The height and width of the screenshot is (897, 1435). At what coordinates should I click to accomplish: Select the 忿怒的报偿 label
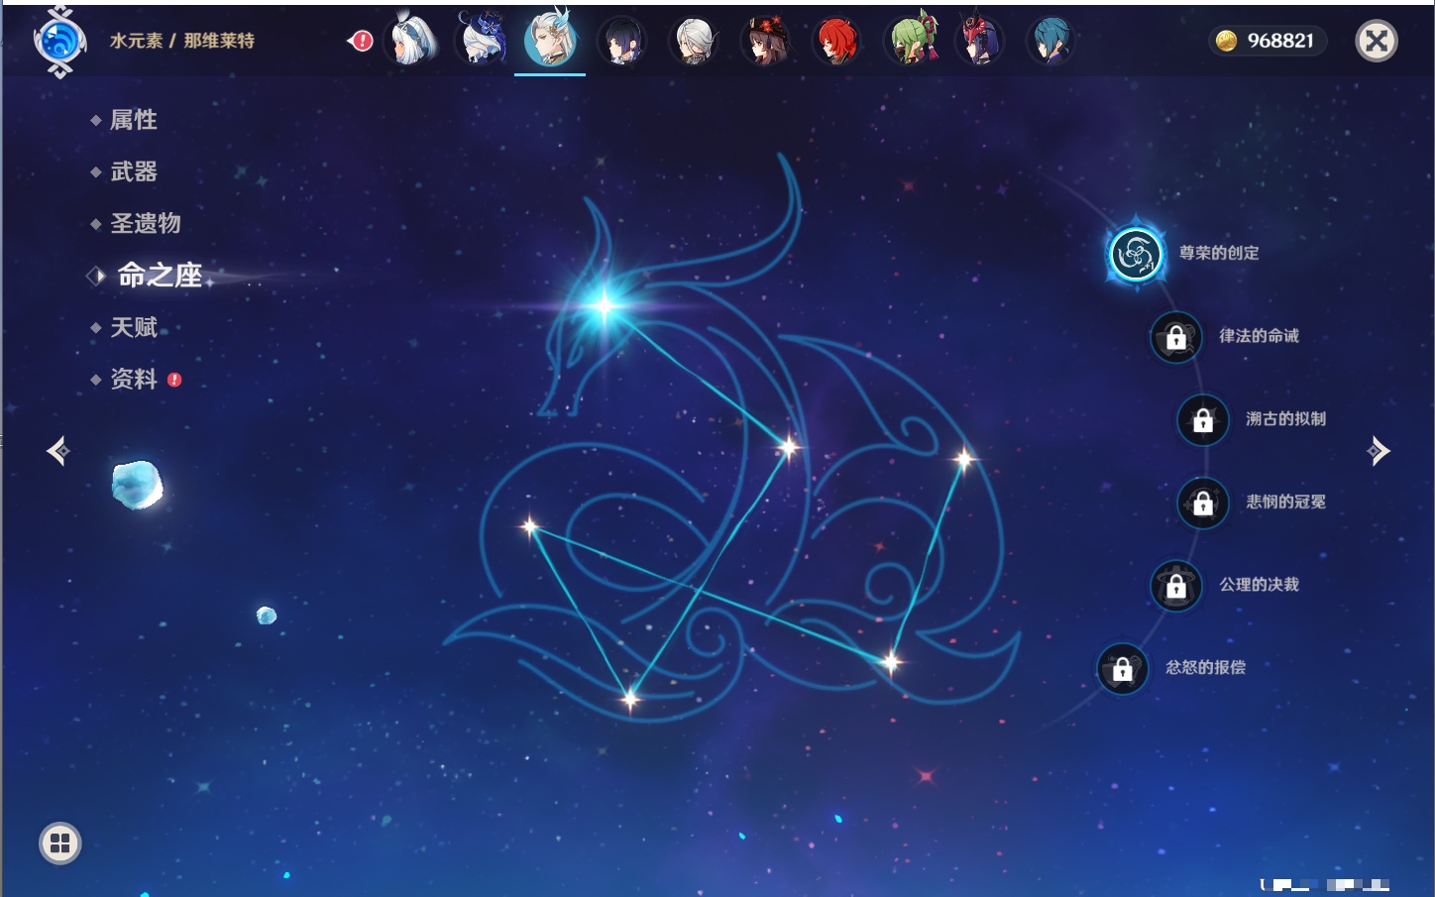coord(1205,667)
